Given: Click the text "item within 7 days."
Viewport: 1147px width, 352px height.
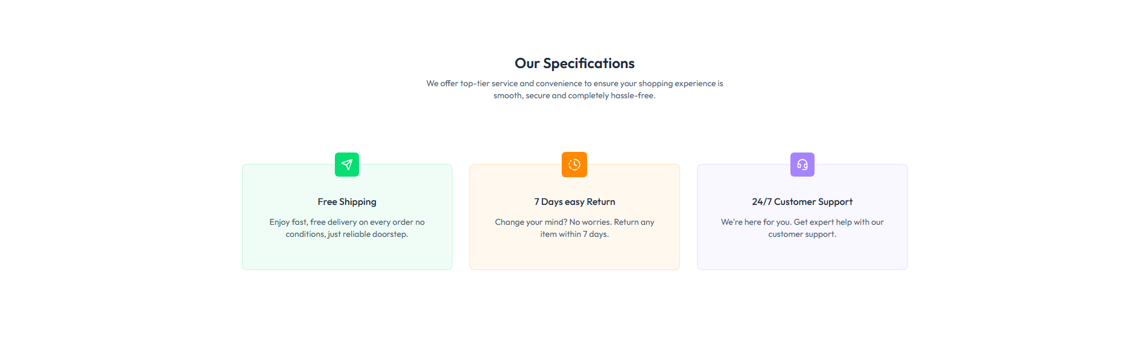Looking at the screenshot, I should coord(574,234).
